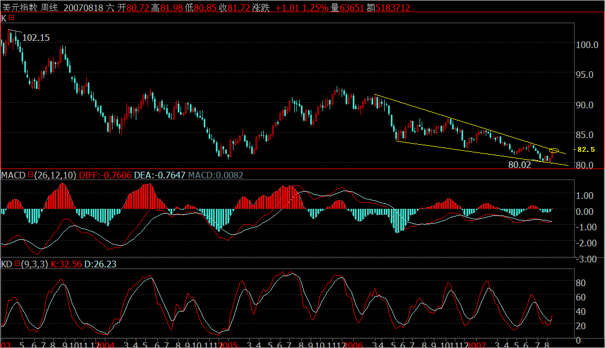Select the 102.15 high price annotation
Screen dimensions: 605x348
tap(36, 38)
